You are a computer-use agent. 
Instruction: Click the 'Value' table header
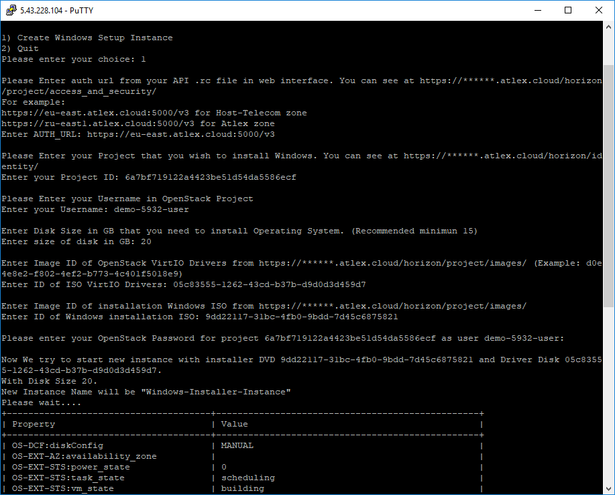[x=235, y=424]
